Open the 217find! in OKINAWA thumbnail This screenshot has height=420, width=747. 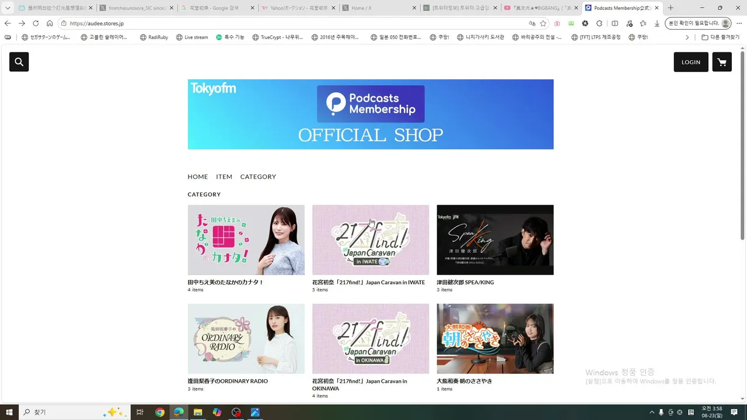(x=371, y=338)
